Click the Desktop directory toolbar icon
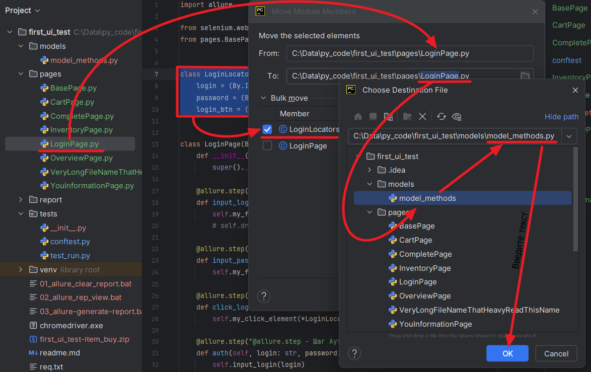591x372 pixels. [x=373, y=117]
